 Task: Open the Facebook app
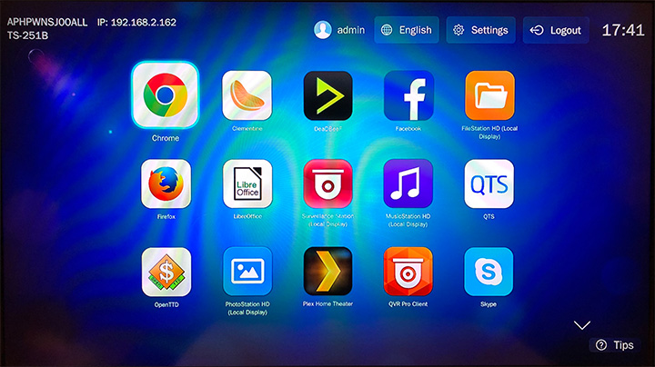[408, 95]
